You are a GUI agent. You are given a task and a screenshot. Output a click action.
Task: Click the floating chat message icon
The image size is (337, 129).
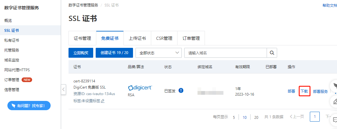tap(335, 119)
